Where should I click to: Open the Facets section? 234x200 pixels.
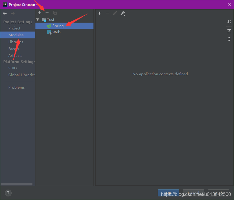click(x=14, y=49)
